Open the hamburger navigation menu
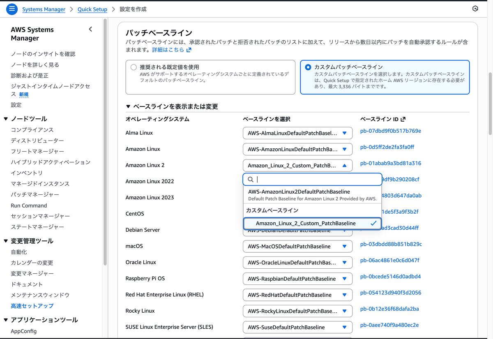493x339 pixels. pyautogui.click(x=12, y=9)
